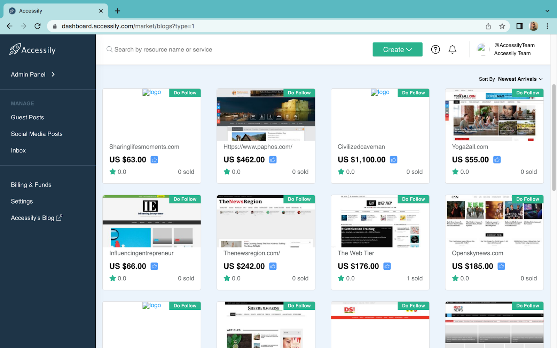Viewport: 557px width, 348px height.
Task: Click thumbs-up icon beside US $1,100.00
Action: pyautogui.click(x=394, y=160)
